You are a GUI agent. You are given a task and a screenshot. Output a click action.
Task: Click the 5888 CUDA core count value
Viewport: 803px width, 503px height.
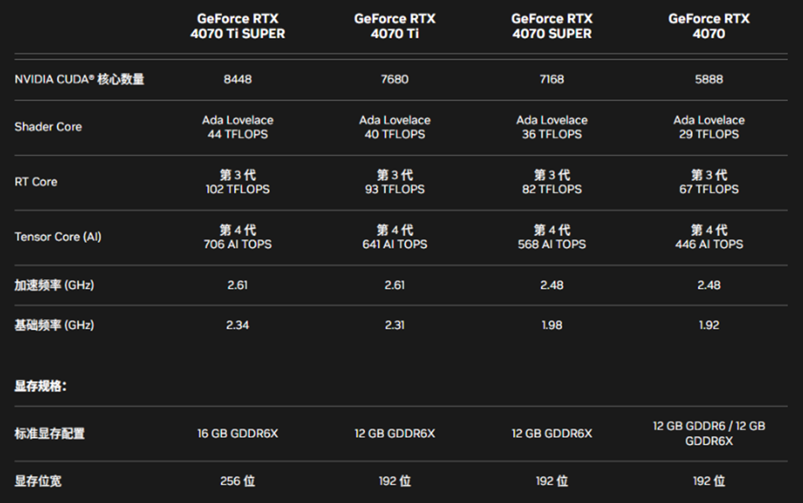pyautogui.click(x=709, y=80)
